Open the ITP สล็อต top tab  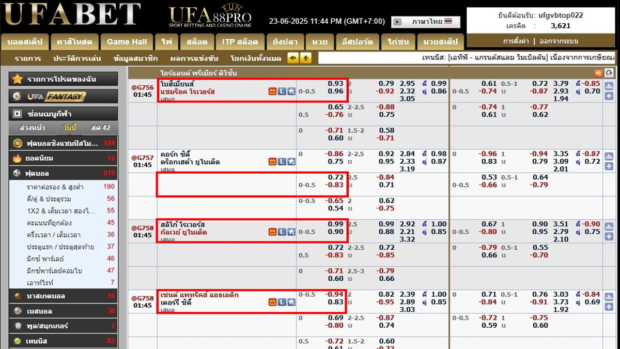tap(240, 42)
